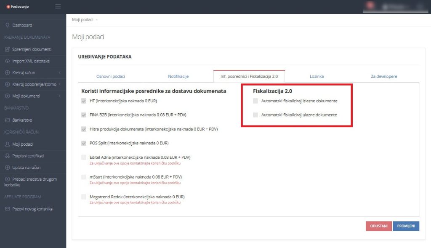
Task: Enable automatic fiscalization of ulazne dokumente
Action: (255, 115)
